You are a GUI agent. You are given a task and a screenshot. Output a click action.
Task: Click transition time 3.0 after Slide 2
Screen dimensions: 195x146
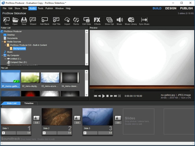[x=77, y=123]
